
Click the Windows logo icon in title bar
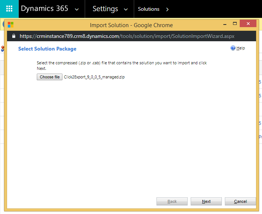(x=10, y=25)
